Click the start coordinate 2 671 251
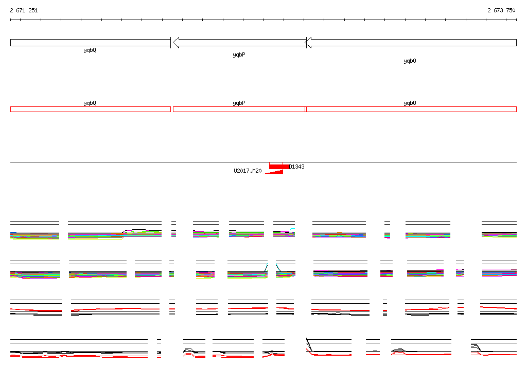Image resolution: width=527 pixels, height=367 pixels. pyautogui.click(x=24, y=10)
